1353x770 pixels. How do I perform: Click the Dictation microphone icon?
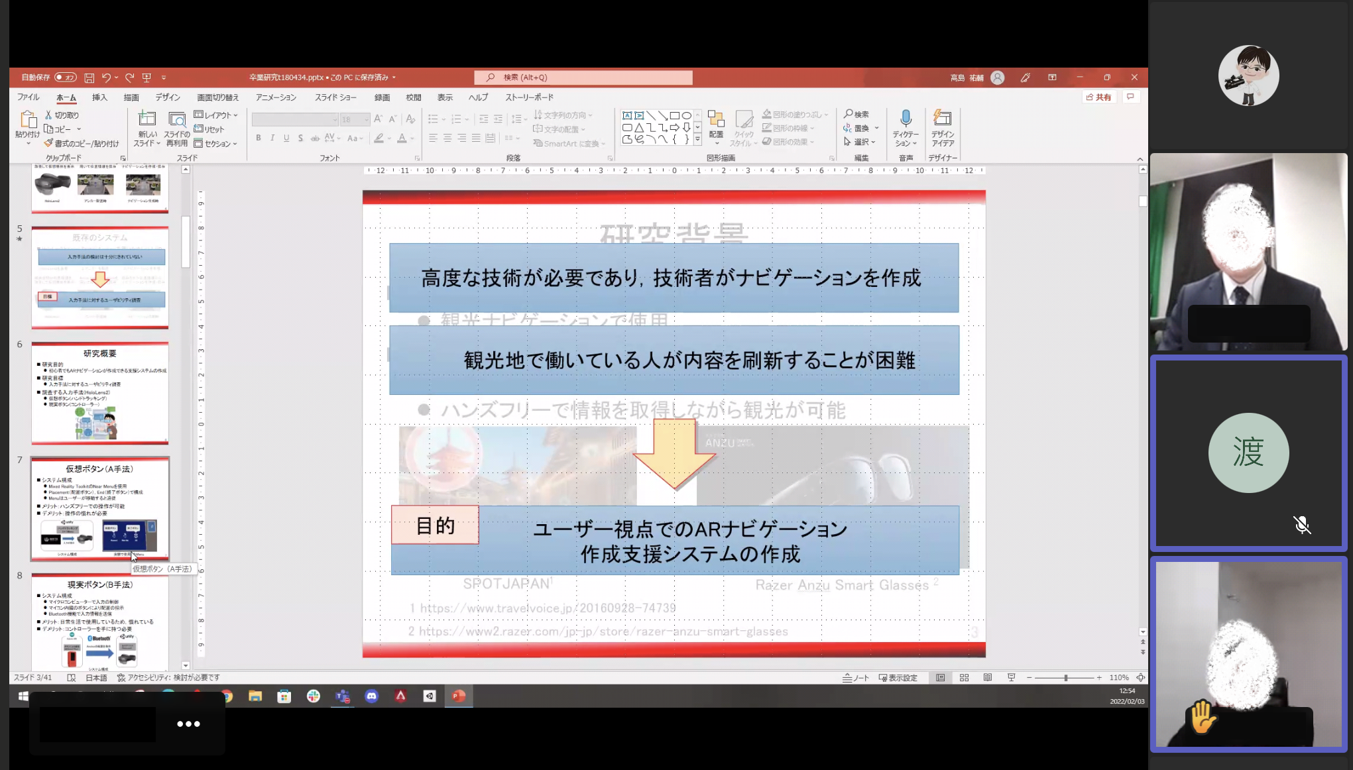click(906, 119)
